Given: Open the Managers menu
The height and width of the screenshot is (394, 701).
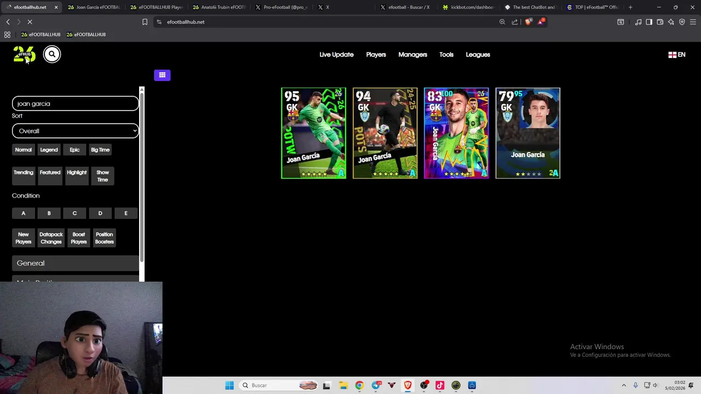Looking at the screenshot, I should click(x=412, y=55).
